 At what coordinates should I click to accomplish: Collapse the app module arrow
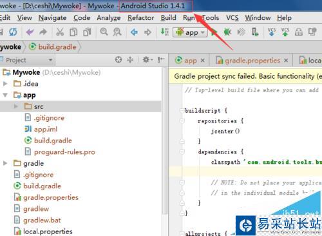[x=5, y=95]
